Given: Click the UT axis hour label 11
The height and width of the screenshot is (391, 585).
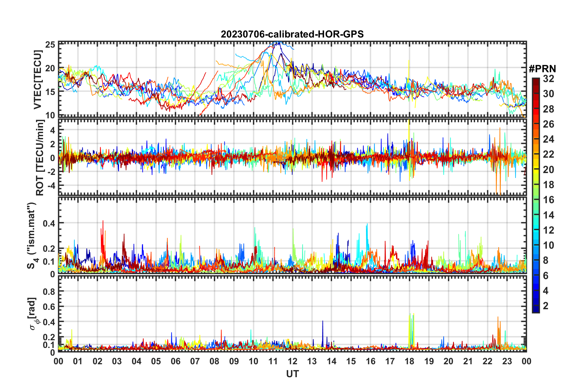Looking at the screenshot, I should click(273, 361).
